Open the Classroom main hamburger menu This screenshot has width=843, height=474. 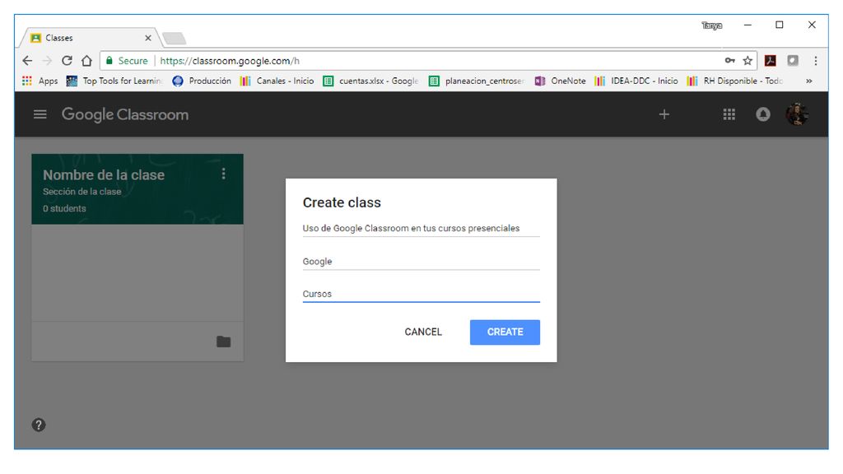(x=40, y=114)
